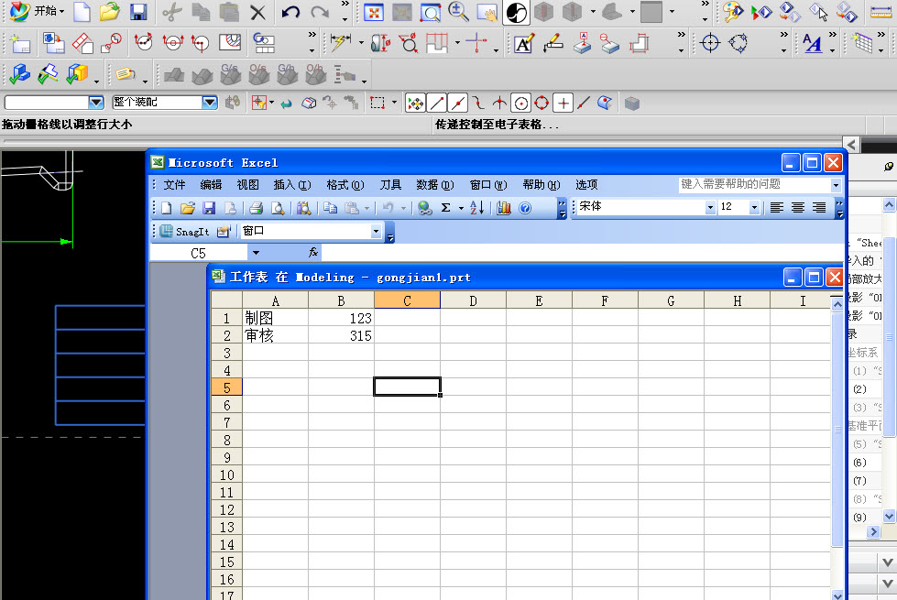This screenshot has width=897, height=600.
Task: Open the Name Box dropdown next to C5
Action: click(256, 253)
